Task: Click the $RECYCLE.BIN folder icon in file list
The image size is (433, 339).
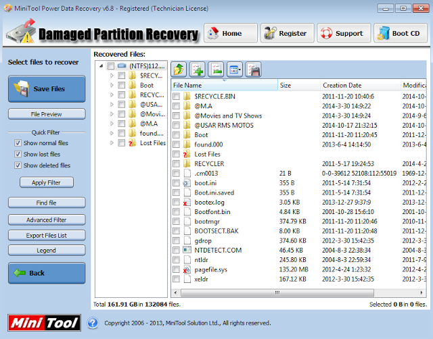Action: (187, 96)
